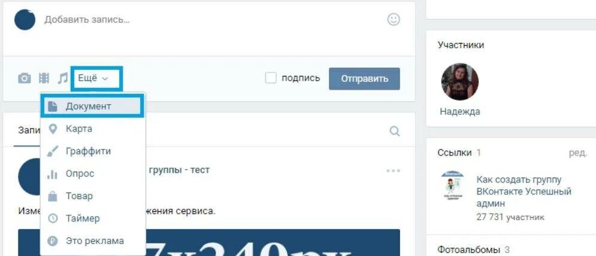
Task: Click the ред. edit links button
Action: [578, 153]
